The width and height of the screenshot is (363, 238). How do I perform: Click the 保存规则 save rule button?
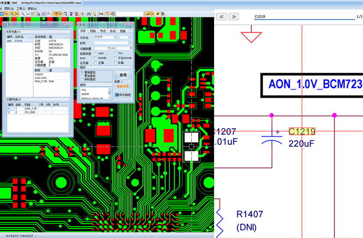click(123, 94)
